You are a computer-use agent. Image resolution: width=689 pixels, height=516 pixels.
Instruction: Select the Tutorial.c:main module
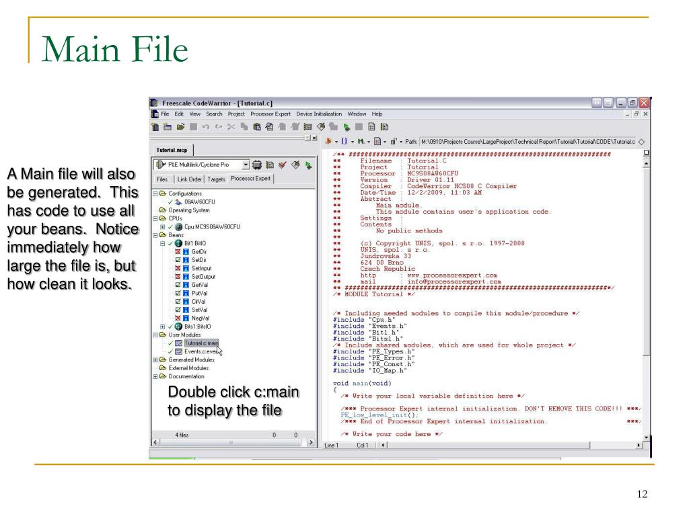coord(201,343)
